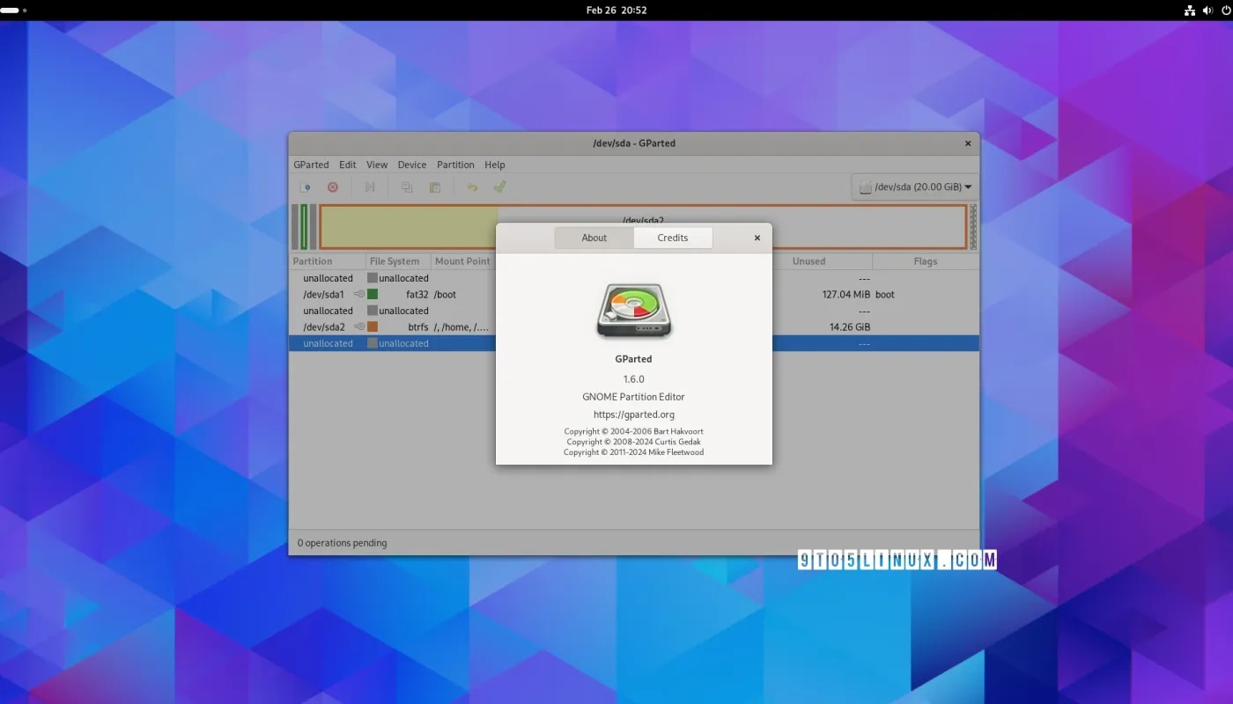1233x704 pixels.
Task: Open the /dev/sda (20.00 GiB) device dropdown
Action: [x=915, y=187]
